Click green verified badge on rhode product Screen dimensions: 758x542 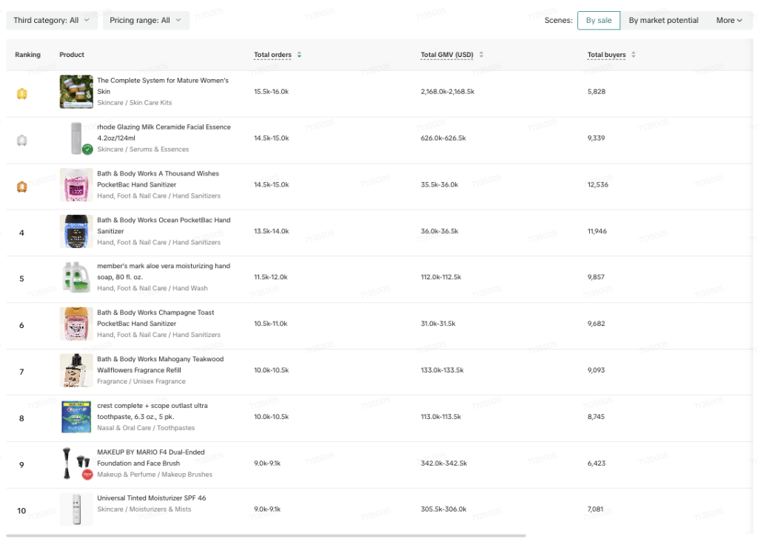(x=87, y=150)
